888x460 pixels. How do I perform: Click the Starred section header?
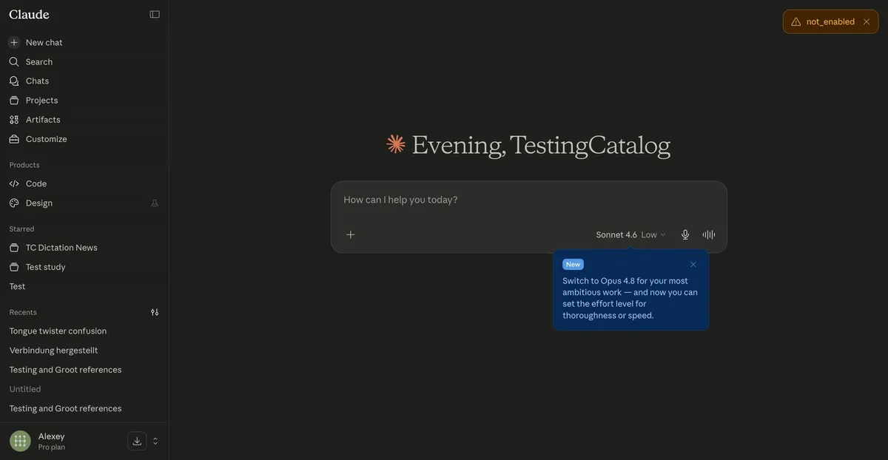21,229
